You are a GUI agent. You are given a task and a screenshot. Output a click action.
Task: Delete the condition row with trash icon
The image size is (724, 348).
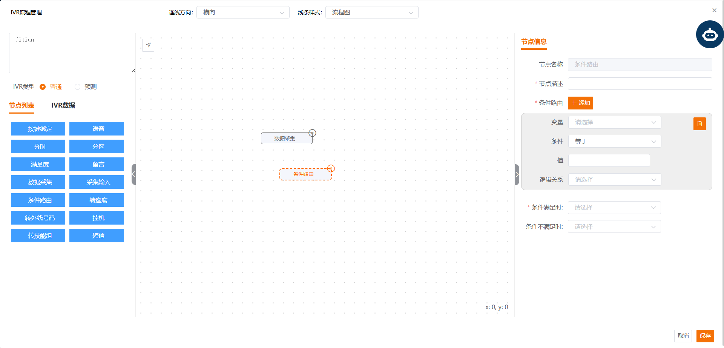coord(699,124)
